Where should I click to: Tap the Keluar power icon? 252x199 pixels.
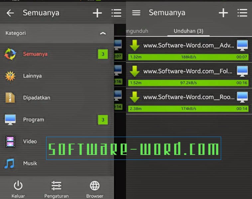click(18, 185)
